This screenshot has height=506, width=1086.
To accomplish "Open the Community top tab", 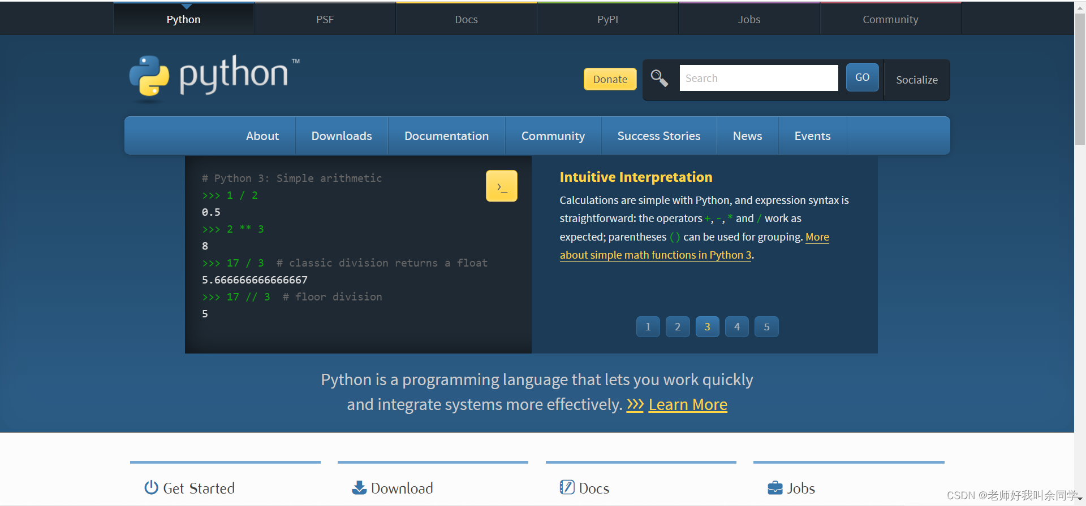I will tap(891, 19).
